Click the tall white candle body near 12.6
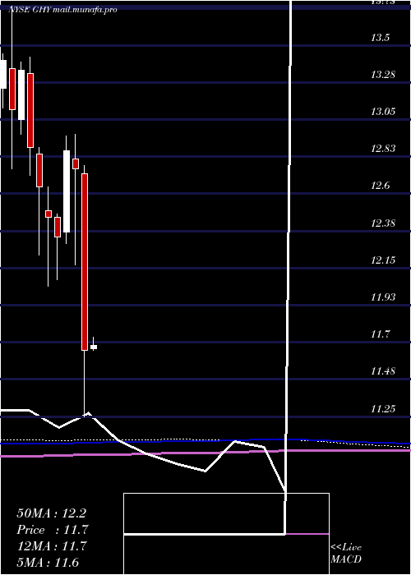Viewport: 411px width, 575px height. click(x=67, y=191)
